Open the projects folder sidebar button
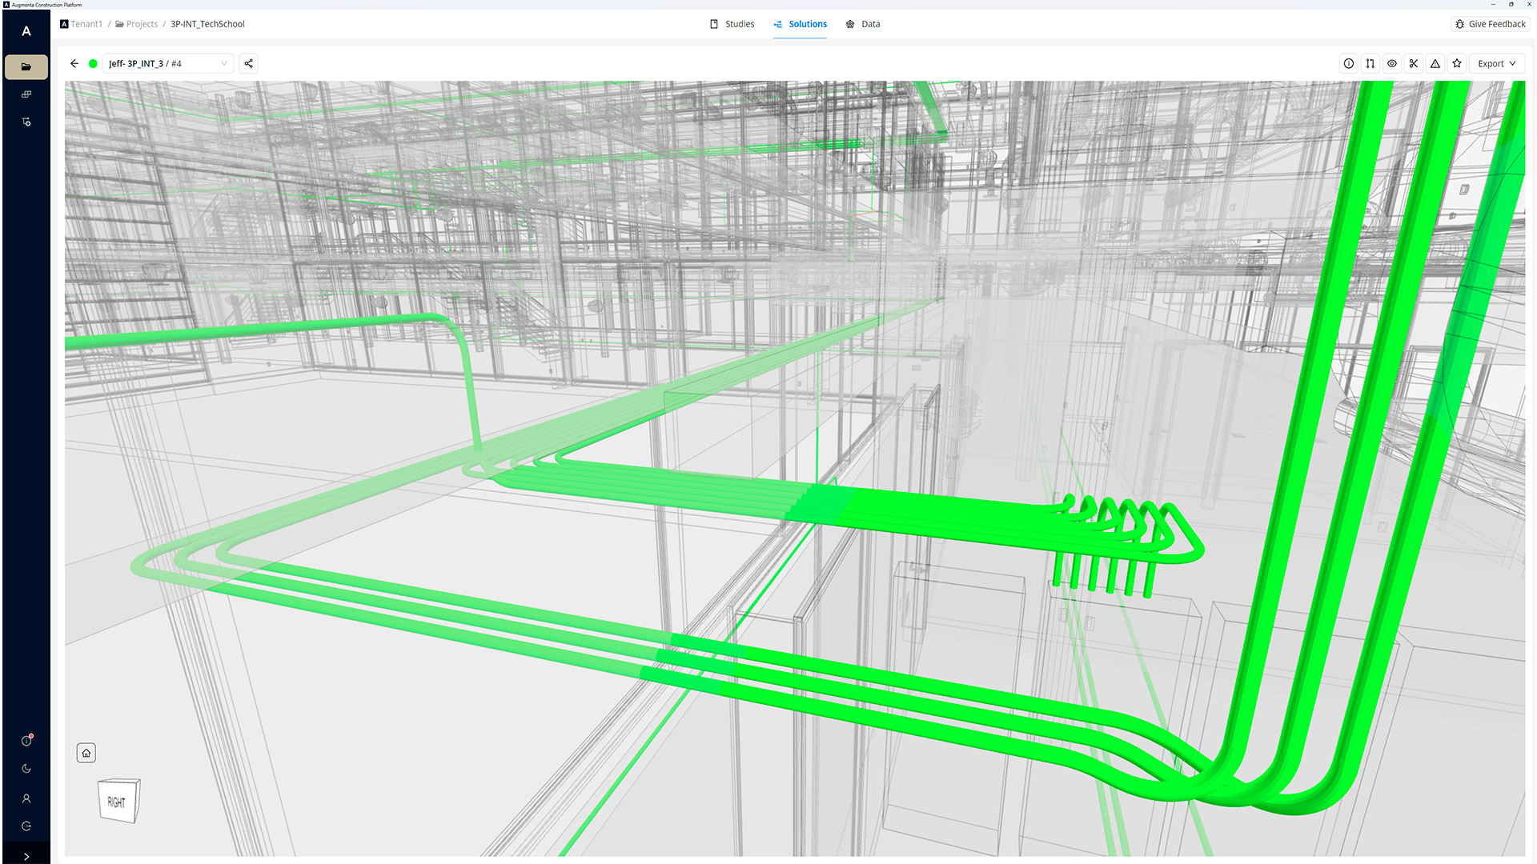The image size is (1537, 864). pyautogui.click(x=26, y=67)
